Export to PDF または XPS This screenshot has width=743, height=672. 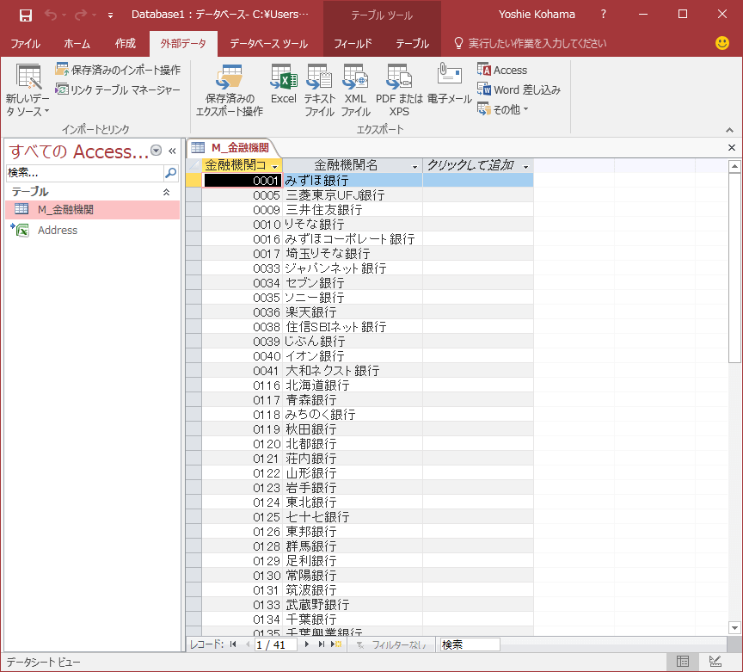coord(399,90)
